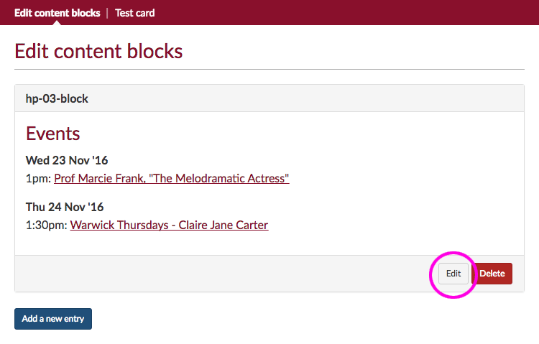This screenshot has width=539, height=344.
Task: Open the Test card tab
Action: coord(134,13)
